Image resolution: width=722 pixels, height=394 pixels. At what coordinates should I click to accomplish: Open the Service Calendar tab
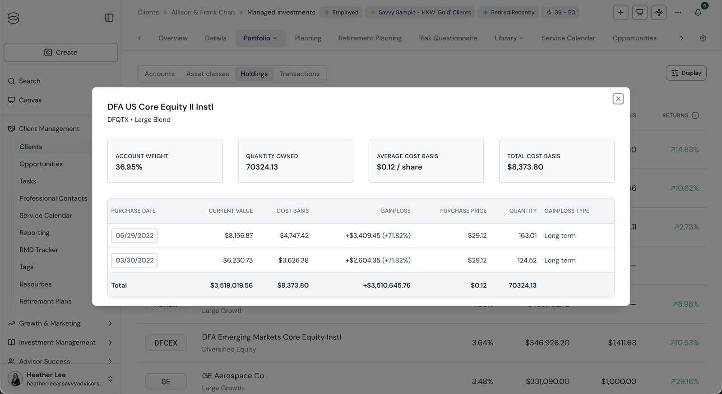568,38
